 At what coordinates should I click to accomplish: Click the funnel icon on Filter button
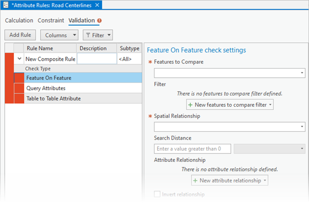(x=88, y=35)
